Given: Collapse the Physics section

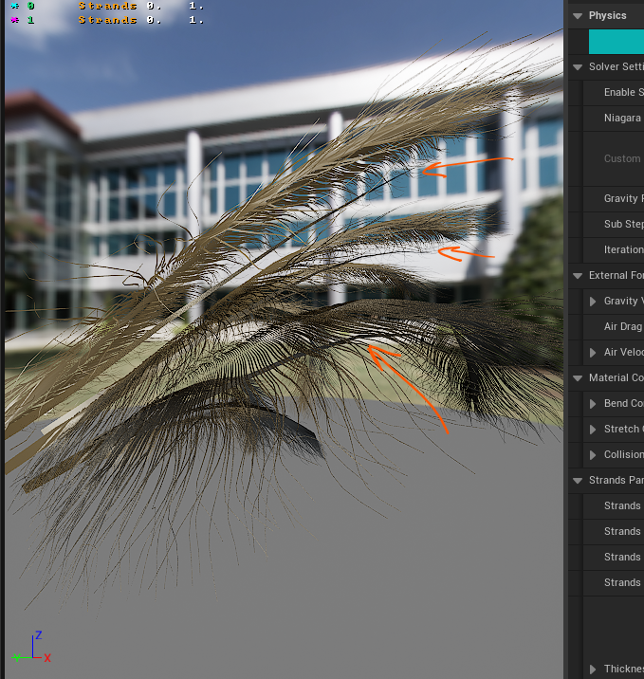Looking at the screenshot, I should point(578,16).
